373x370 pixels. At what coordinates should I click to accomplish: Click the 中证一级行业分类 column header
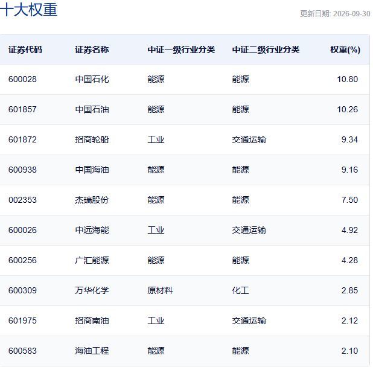click(x=181, y=49)
